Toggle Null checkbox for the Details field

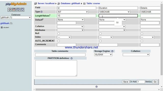tap(142, 34)
